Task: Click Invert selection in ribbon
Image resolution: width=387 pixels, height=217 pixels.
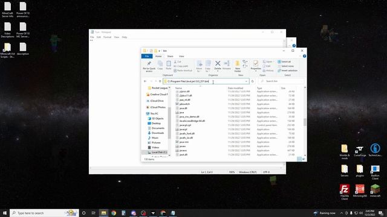Action: click(x=288, y=71)
